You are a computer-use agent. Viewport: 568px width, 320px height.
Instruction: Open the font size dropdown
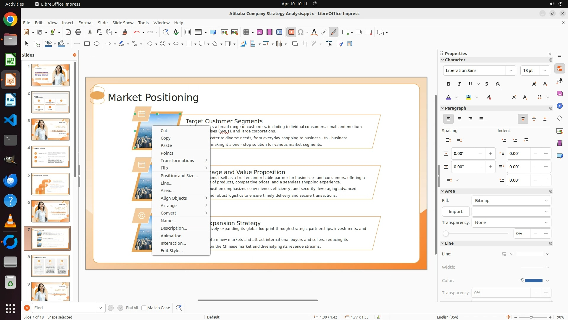point(545,71)
